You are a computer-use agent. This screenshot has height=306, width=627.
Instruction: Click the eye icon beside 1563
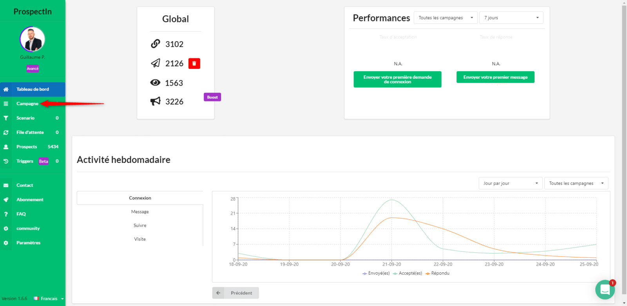(156, 82)
